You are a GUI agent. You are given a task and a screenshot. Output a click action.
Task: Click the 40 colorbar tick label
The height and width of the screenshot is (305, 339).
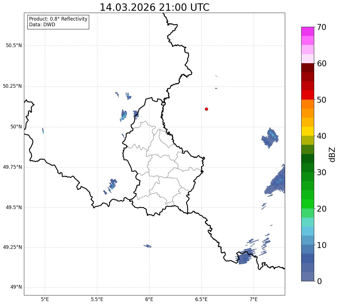coord(322,136)
